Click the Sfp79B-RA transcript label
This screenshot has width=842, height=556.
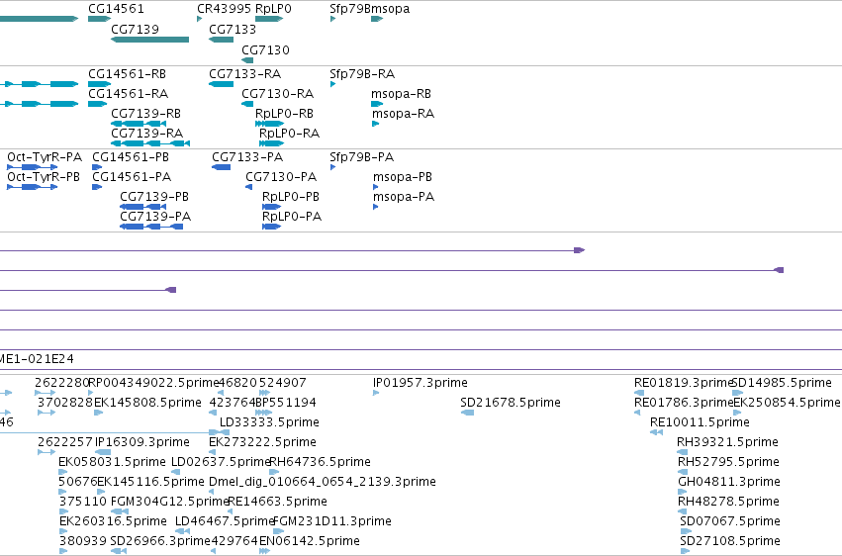pyautogui.click(x=362, y=73)
